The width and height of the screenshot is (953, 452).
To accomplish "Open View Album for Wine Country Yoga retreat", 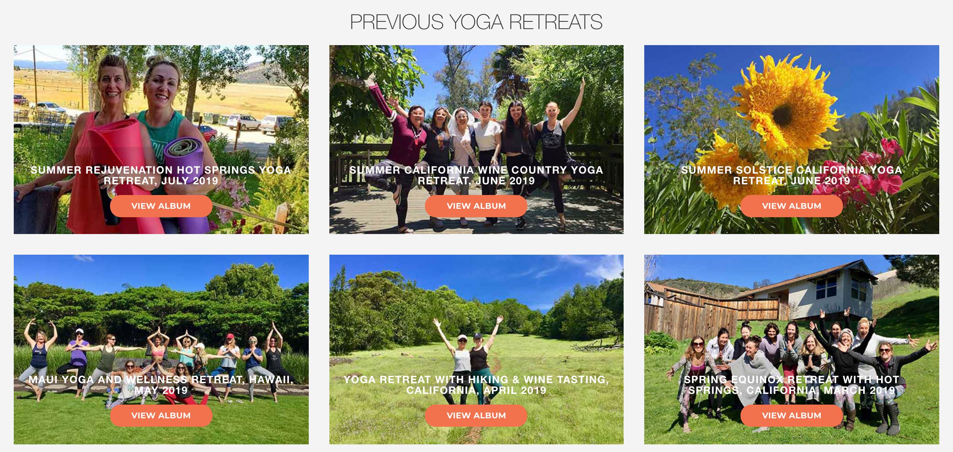I will (476, 206).
